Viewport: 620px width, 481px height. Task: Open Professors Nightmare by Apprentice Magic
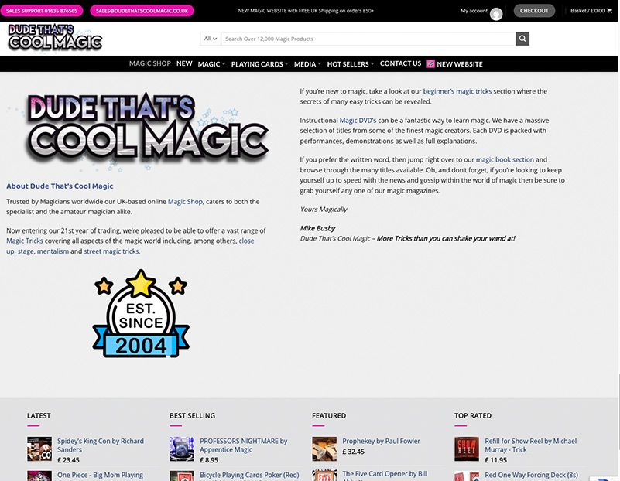[243, 445]
